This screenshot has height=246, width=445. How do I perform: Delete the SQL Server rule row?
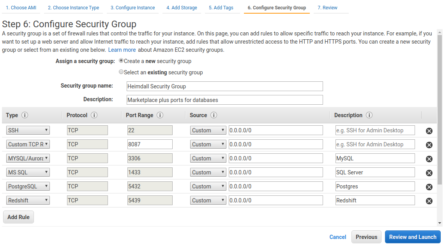pos(429,173)
